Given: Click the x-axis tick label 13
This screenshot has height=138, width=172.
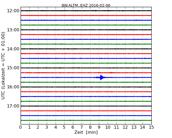Looking at the screenshot, I should pos(134,127).
